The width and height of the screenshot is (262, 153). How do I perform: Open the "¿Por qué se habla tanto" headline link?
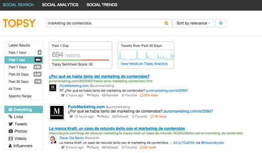99,76
